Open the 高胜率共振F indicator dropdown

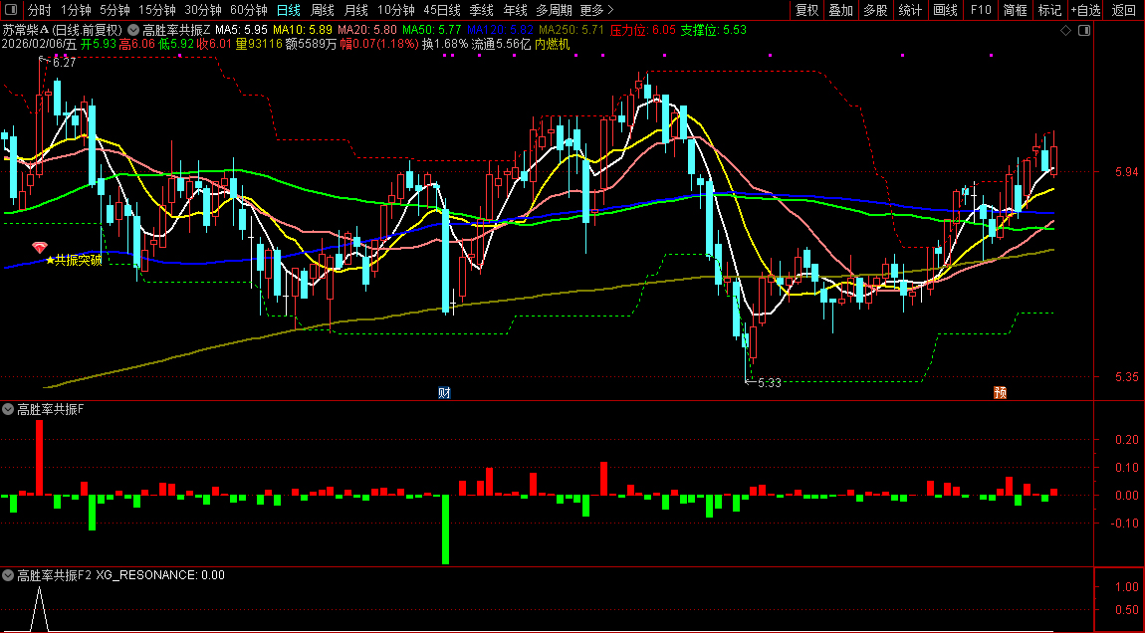8,410
